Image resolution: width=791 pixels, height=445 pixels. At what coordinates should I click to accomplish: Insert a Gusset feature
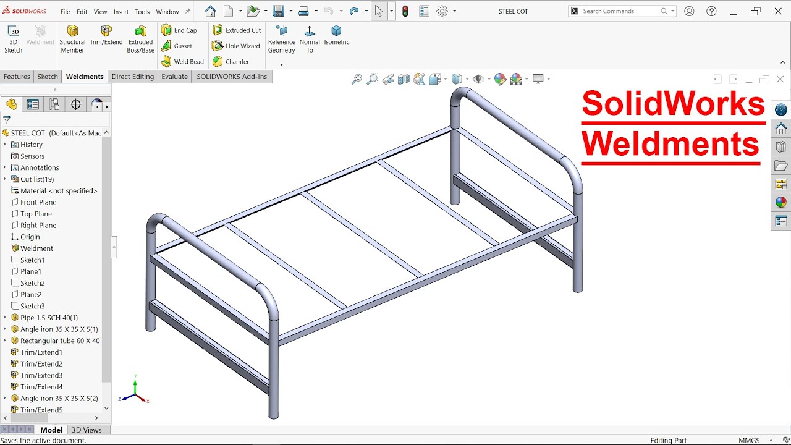click(x=177, y=46)
